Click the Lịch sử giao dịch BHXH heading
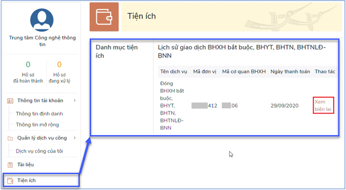This screenshot has width=346, height=190. point(242,51)
